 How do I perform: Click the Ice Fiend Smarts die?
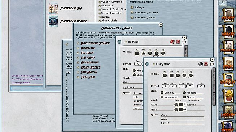pos(144,53)
